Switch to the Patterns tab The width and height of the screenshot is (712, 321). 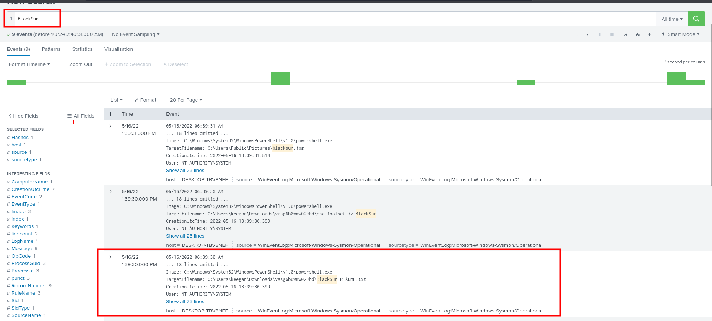tap(51, 49)
